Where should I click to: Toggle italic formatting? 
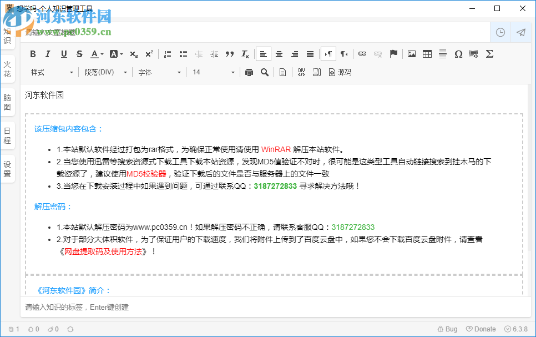click(48, 54)
